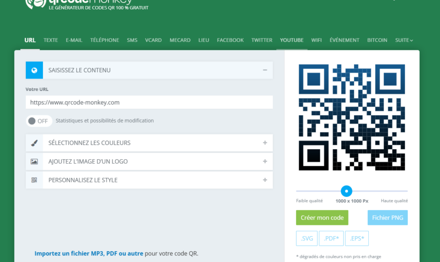Open the Importez un fichier MP3, PDF link
This screenshot has height=262, width=440.
[x=88, y=253]
